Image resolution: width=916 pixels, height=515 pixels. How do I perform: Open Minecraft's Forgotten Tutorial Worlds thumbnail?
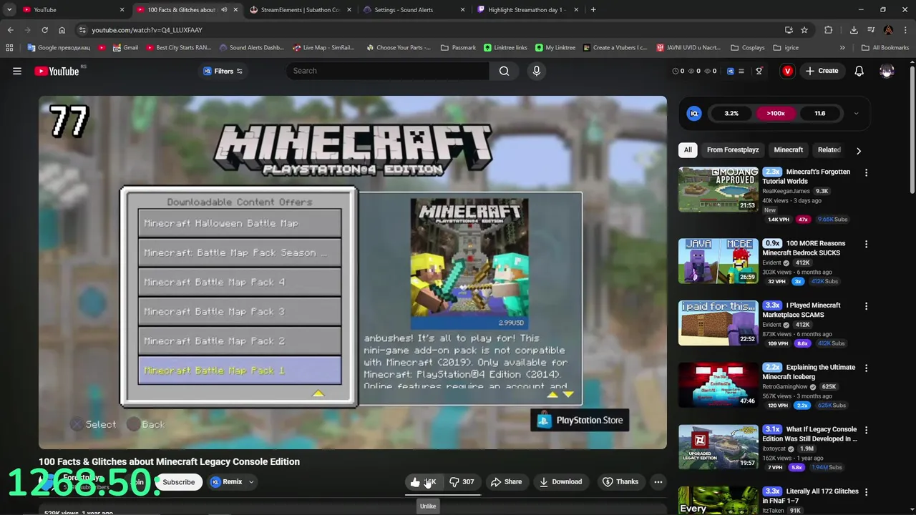point(718,190)
